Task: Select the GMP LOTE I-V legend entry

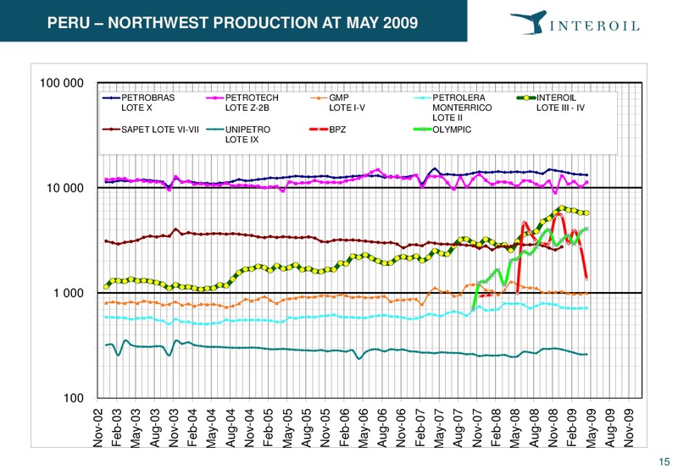Action: (x=338, y=102)
